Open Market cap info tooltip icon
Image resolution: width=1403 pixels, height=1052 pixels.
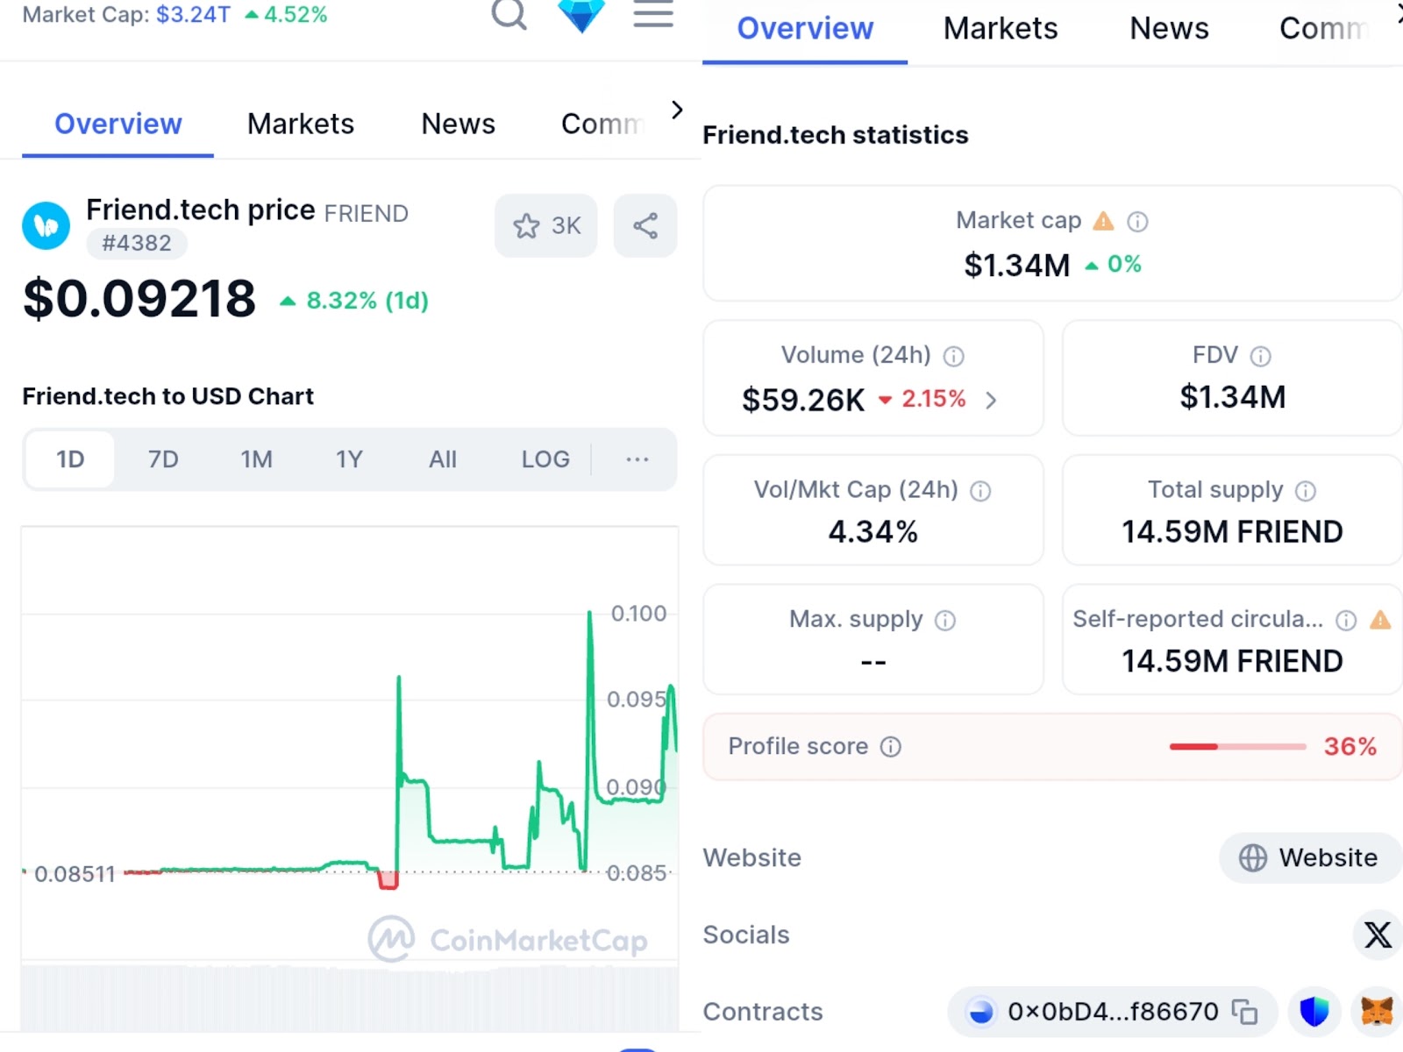1137,222
